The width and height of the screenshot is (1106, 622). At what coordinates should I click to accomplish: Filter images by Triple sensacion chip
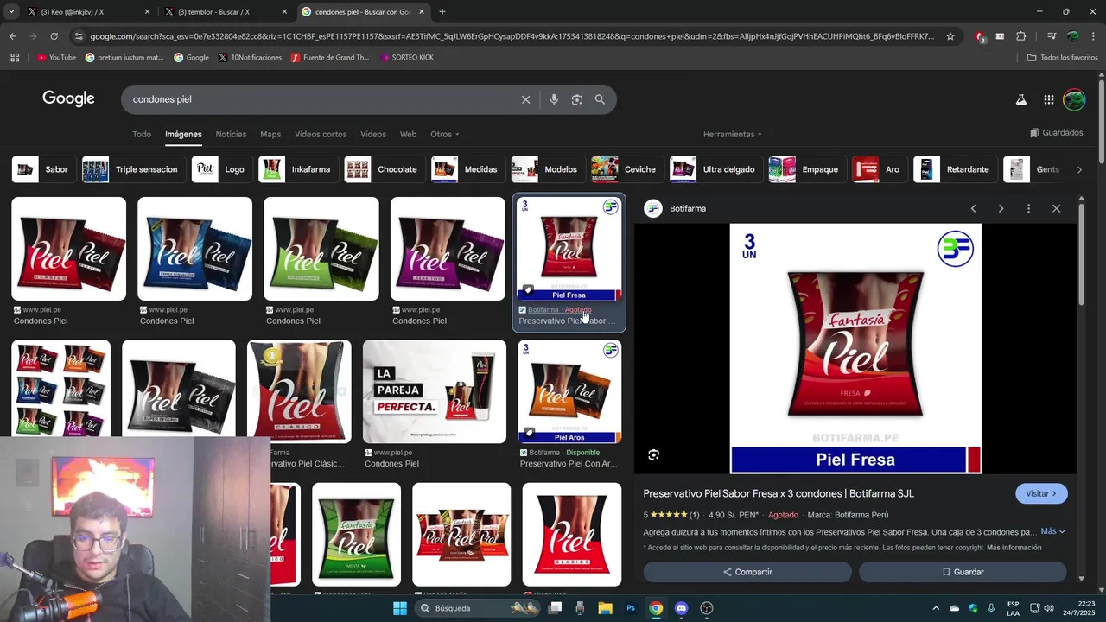[x=134, y=169]
